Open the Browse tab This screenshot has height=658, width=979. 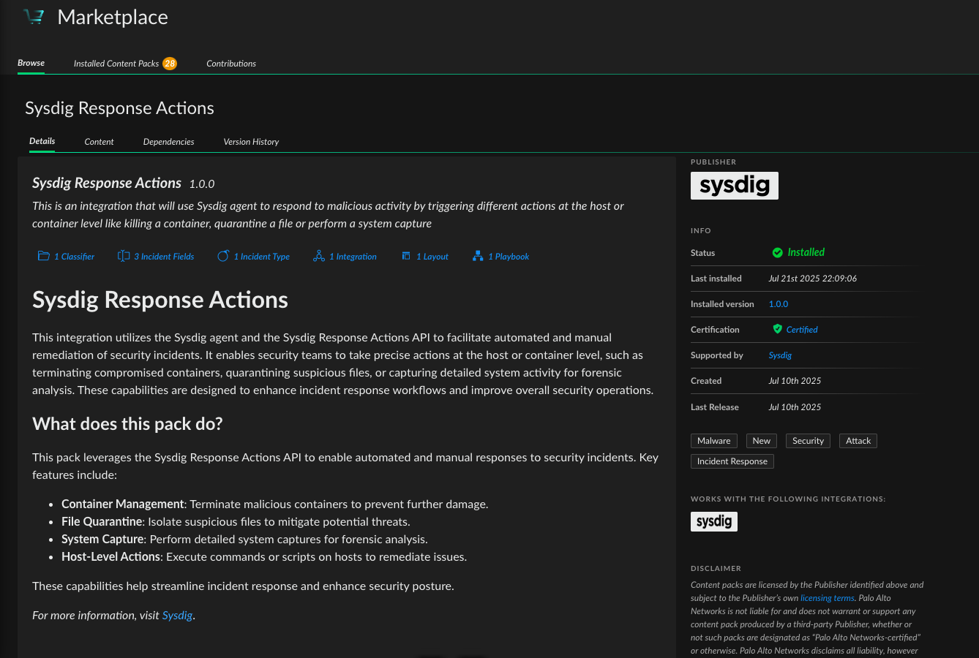tap(31, 63)
